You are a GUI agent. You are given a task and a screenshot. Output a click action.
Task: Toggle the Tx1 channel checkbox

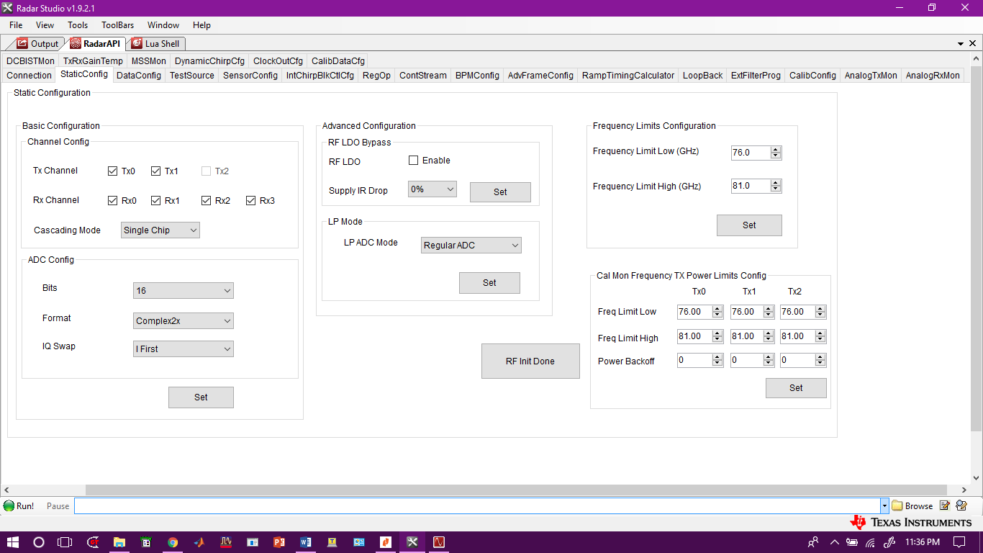click(x=155, y=171)
